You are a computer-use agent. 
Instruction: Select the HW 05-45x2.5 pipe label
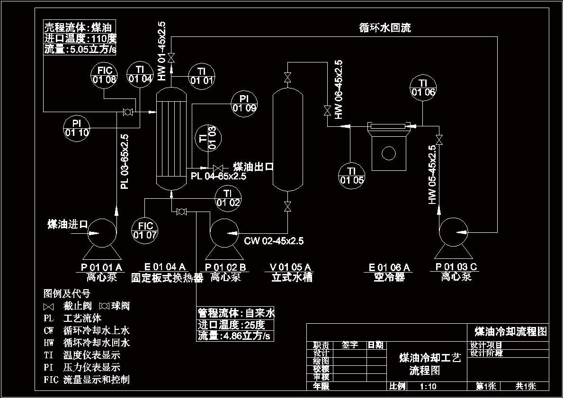pos(432,175)
